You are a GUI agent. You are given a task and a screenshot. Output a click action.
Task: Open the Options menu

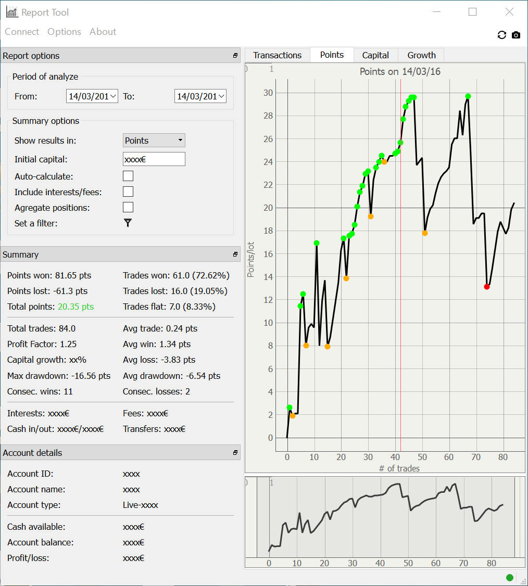(65, 32)
